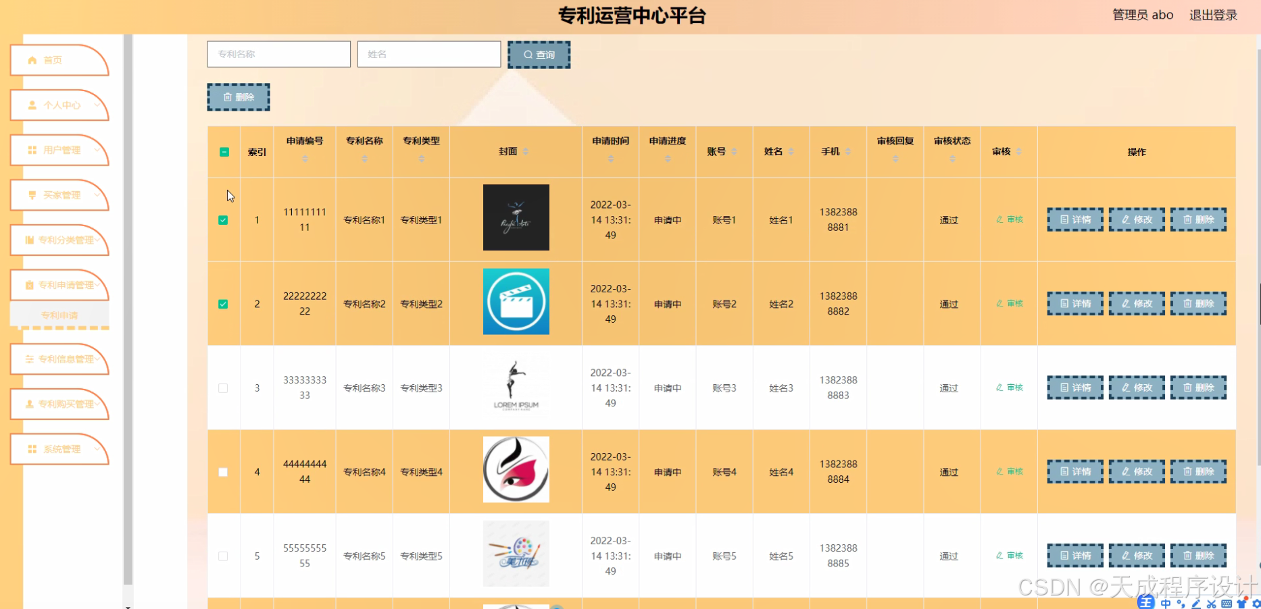Click the pencil icon on 审核 in row 1
Viewport: 1261px width, 609px height.
(999, 219)
